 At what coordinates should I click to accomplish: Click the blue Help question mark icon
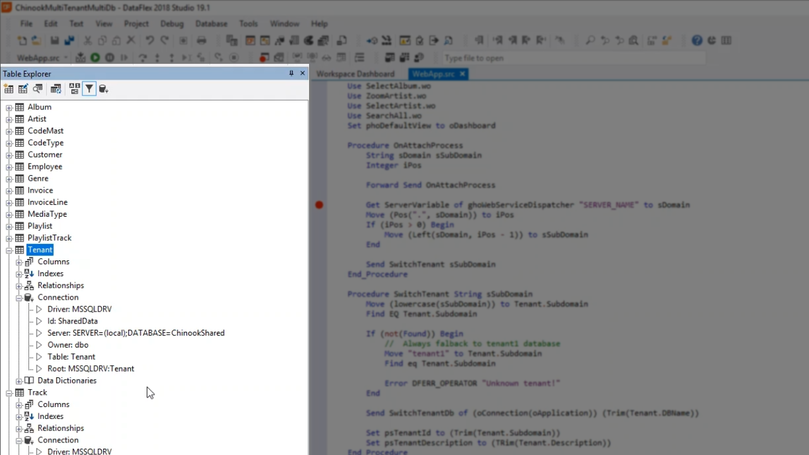tap(696, 40)
